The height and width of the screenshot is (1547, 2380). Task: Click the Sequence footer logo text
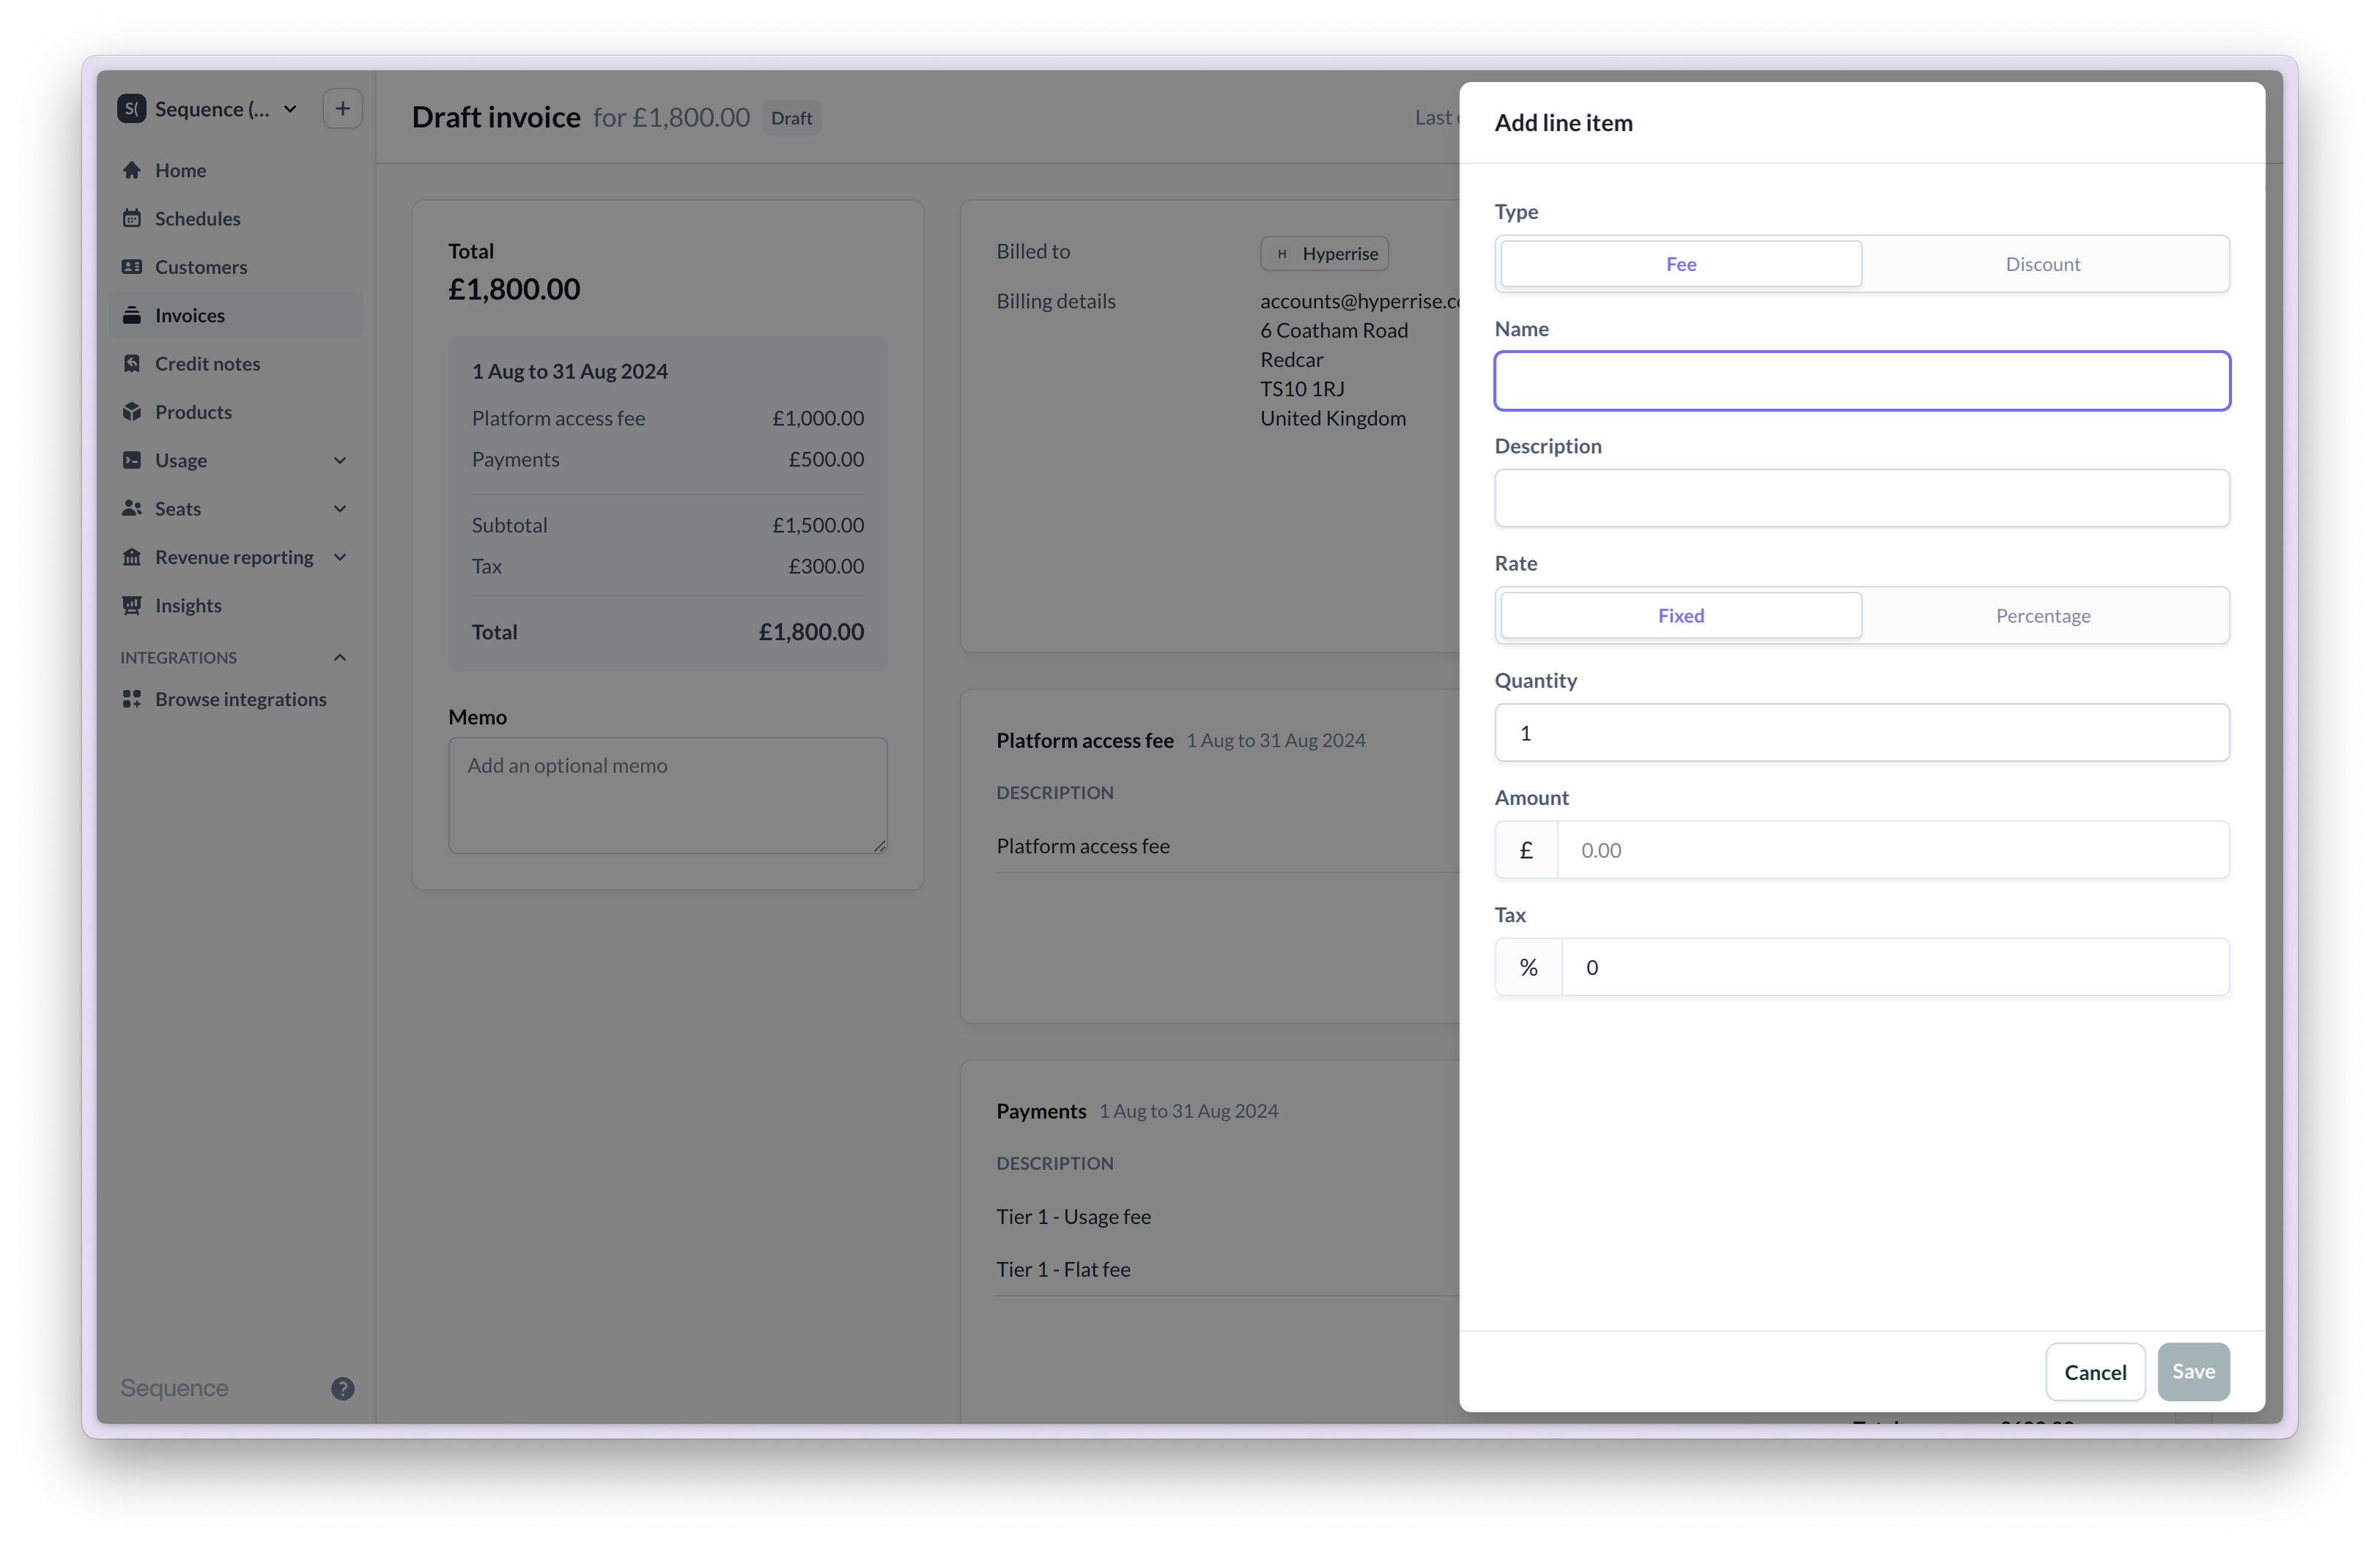point(174,1388)
